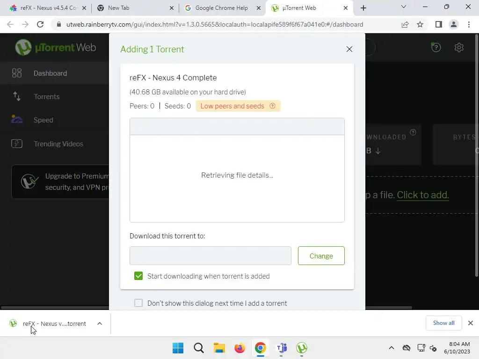This screenshot has height=359, width=479.
Task: Close the downloads bar
Action: (x=471, y=323)
